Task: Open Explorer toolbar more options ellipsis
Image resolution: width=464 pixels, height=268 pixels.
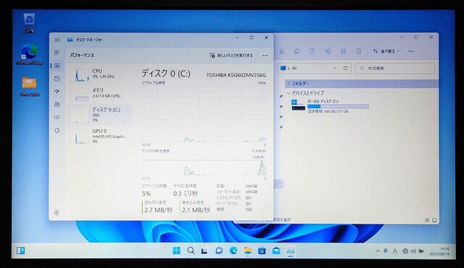Action: click(x=411, y=52)
